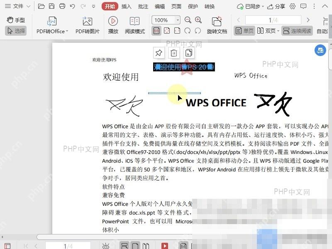Switch to the 开始 tab
Image resolution: width=332 pixels, height=249 pixels.
click(x=110, y=6)
